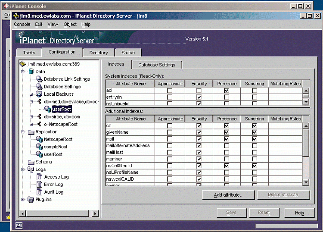Click the highlighted userRoot database icon
Image resolution: width=323 pixels, height=232 pixels.
[47, 109]
